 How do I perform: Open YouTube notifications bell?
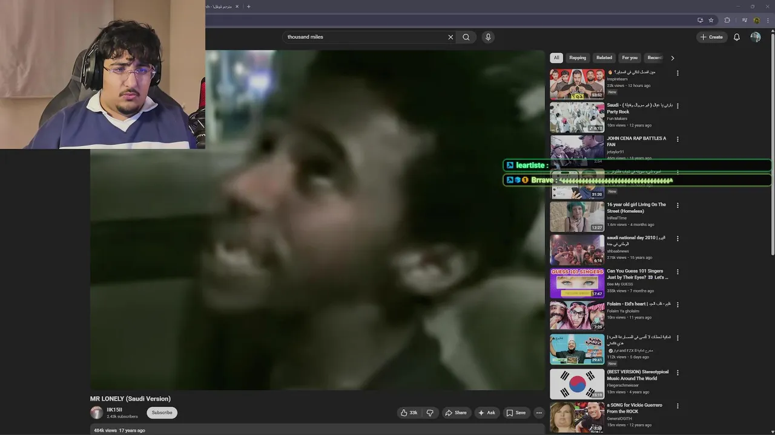pos(737,37)
